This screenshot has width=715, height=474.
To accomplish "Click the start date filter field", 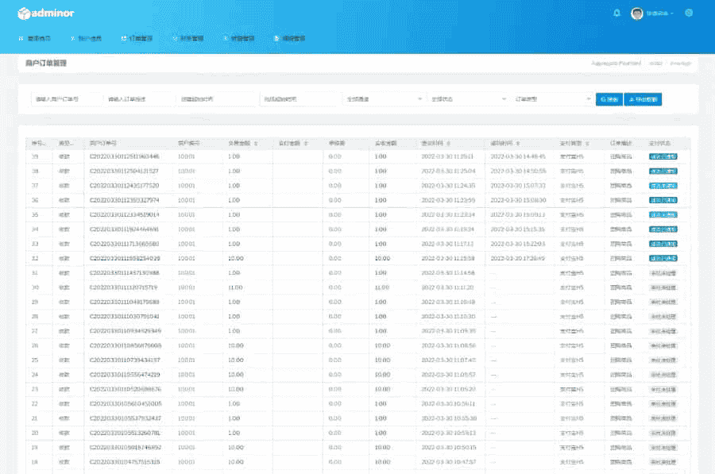I will pyautogui.click(x=214, y=99).
